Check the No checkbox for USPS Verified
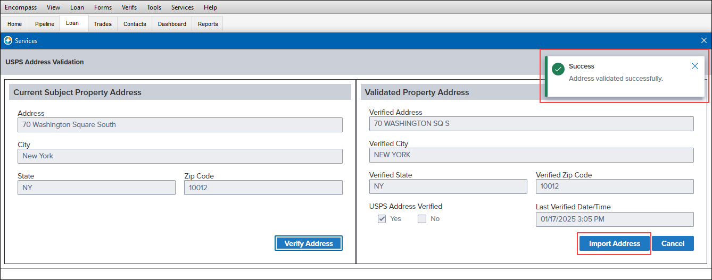Screen dimensions: 712x280 (x=422, y=219)
